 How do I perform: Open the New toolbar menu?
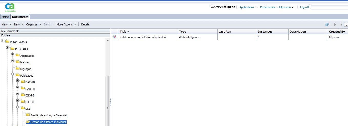(x=19, y=24)
